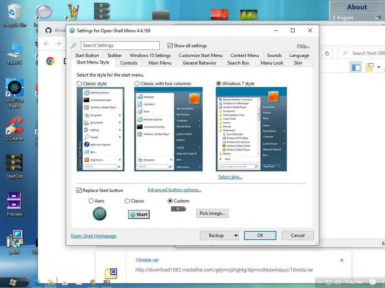This screenshot has height=288, width=385.
Task: Click the clock showing 11:42 PM
Action: tap(353, 282)
